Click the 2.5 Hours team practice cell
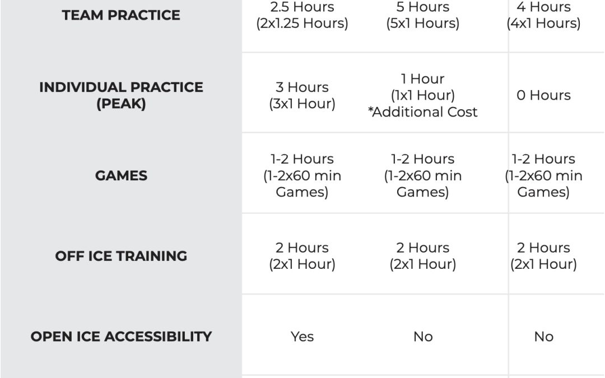The width and height of the screenshot is (605, 378). pos(302,15)
